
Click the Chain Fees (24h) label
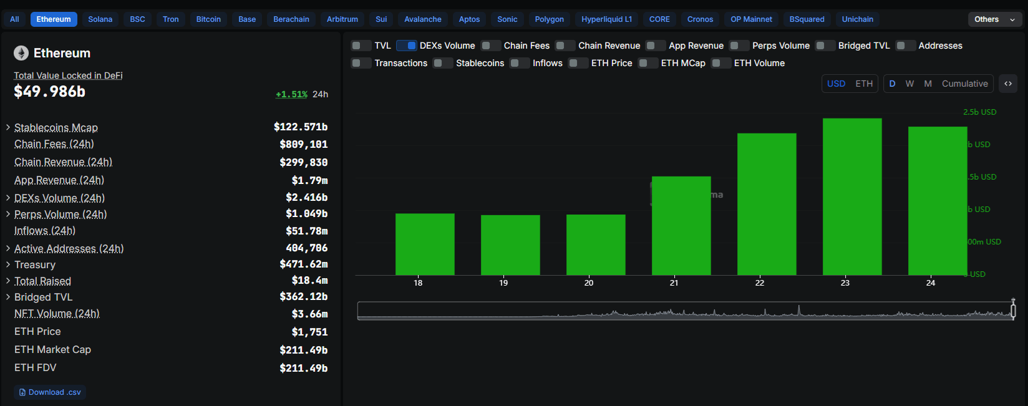[x=54, y=144]
